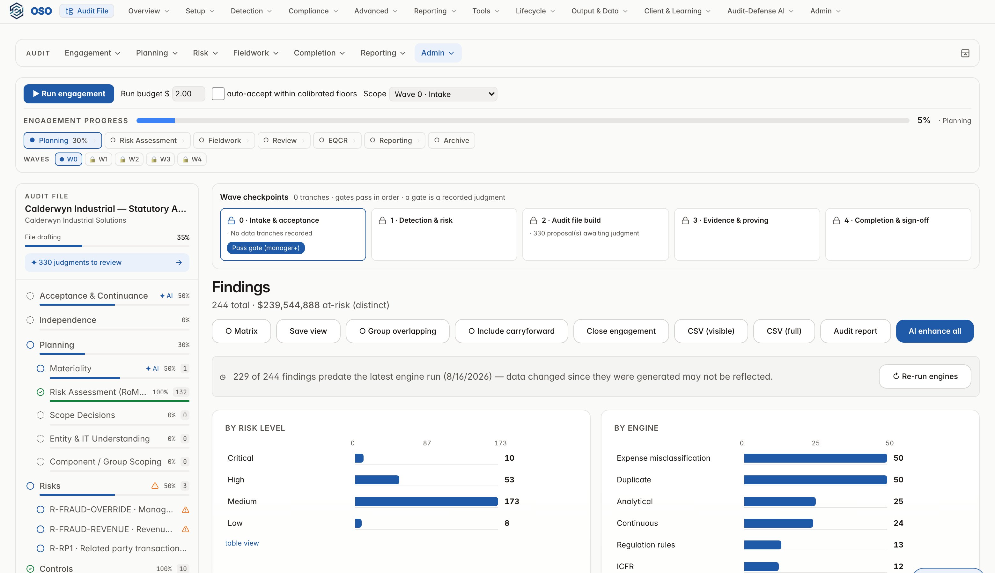
Task: Expand the Reporting audit submenu
Action: [383, 53]
